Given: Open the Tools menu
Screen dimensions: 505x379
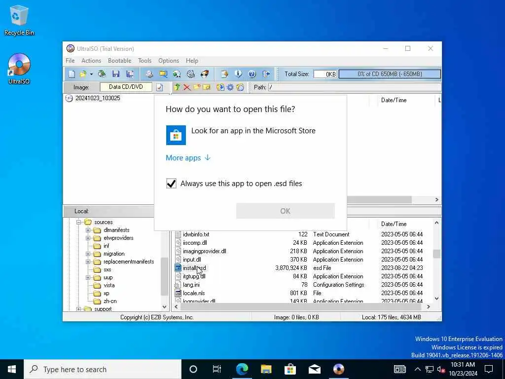Looking at the screenshot, I should pyautogui.click(x=144, y=61).
